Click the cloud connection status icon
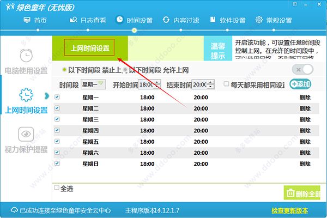Screen dimensions: 327x218 (x=14, y=210)
